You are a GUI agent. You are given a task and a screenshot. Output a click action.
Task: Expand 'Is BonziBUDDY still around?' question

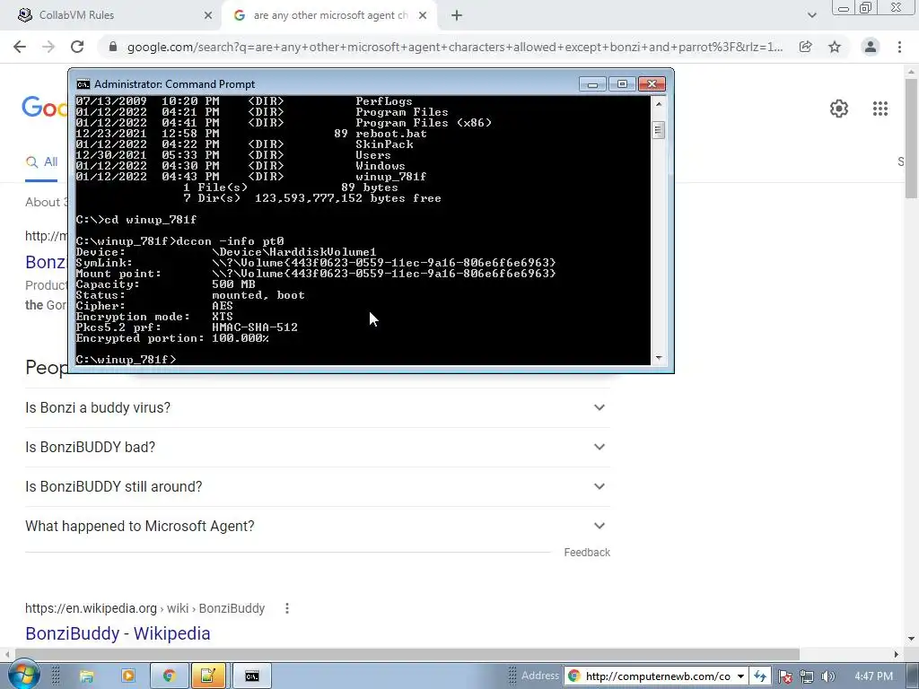click(x=318, y=486)
